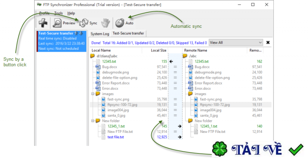Select local file 12345.txt

coord(109,61)
